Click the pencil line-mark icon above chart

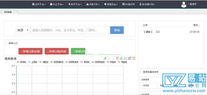tap(105, 58)
